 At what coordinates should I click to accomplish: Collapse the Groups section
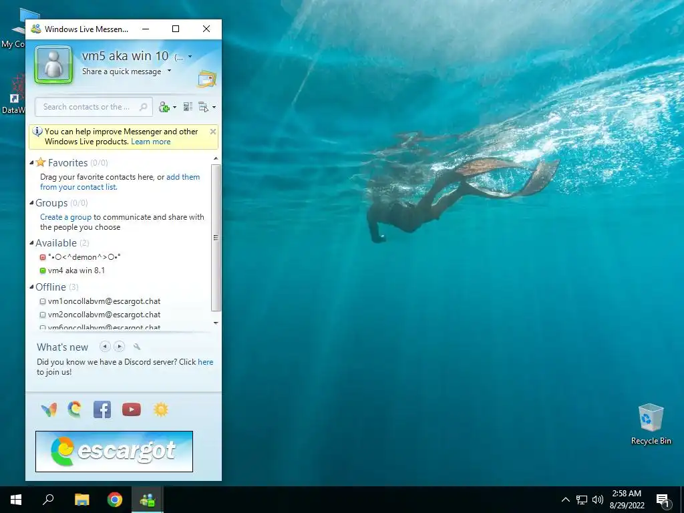[31, 203]
